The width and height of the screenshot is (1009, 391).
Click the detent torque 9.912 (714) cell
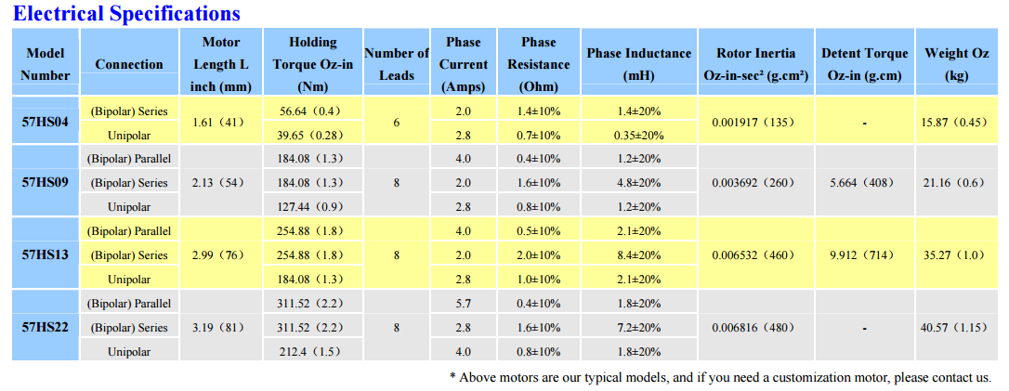coord(864,254)
